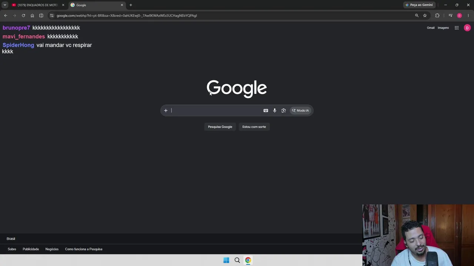474x266 pixels.
Task: Open the Extensions puzzle icon
Action: (437, 16)
